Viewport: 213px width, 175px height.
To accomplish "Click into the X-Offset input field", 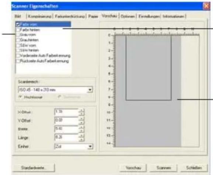I will click(x=67, y=112).
